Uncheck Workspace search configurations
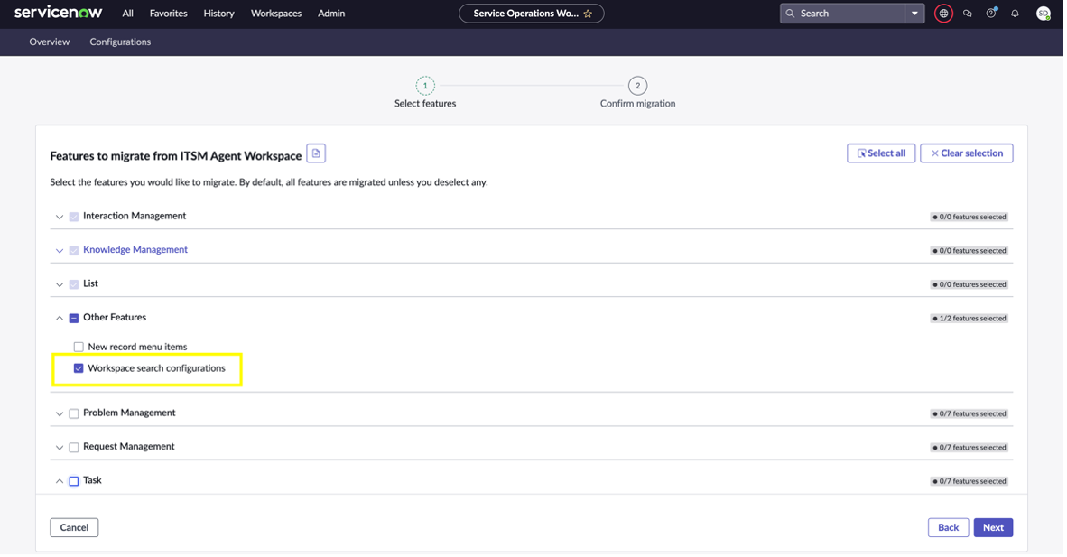The height and width of the screenshot is (557, 1067). point(79,368)
